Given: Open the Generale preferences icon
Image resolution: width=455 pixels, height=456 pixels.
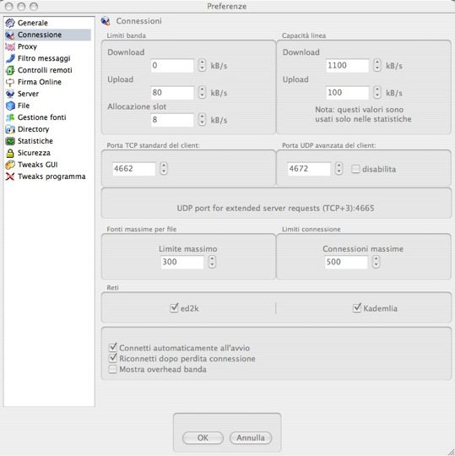Looking at the screenshot, I should tap(10, 23).
